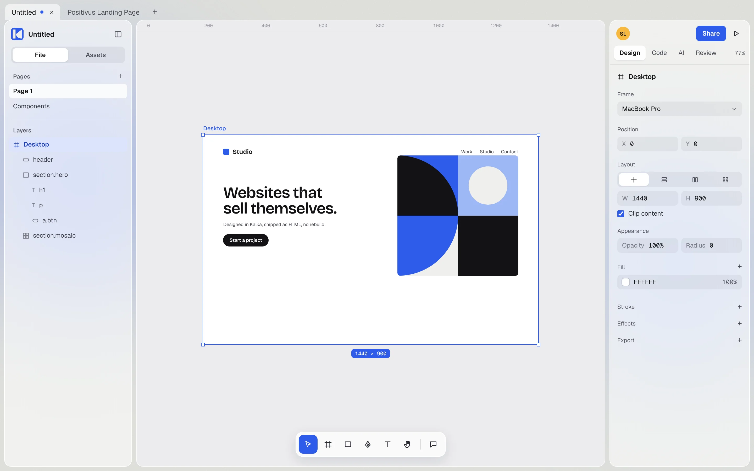
Task: Switch to the File panel toggle
Action: coord(40,55)
